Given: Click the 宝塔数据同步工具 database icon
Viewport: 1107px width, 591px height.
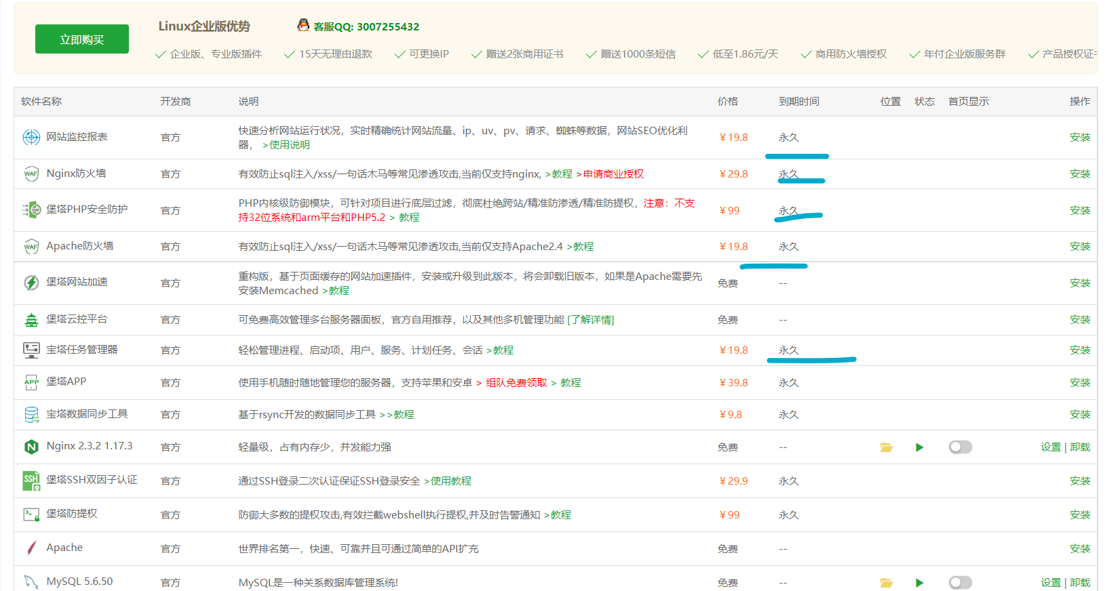Looking at the screenshot, I should pyautogui.click(x=31, y=415).
